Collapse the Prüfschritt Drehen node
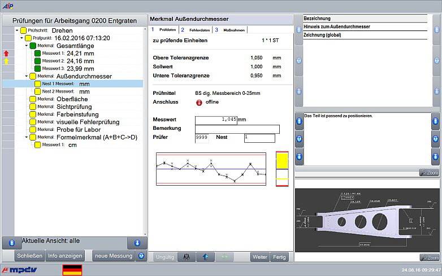The width and height of the screenshot is (442, 276). click(x=17, y=30)
